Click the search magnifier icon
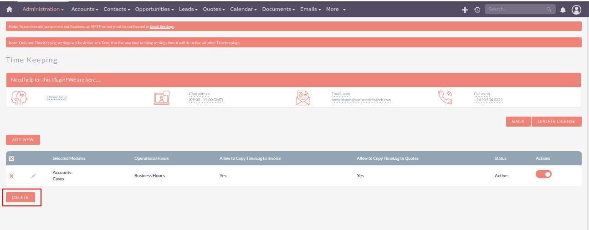The height and width of the screenshot is (230, 589). tap(549, 9)
